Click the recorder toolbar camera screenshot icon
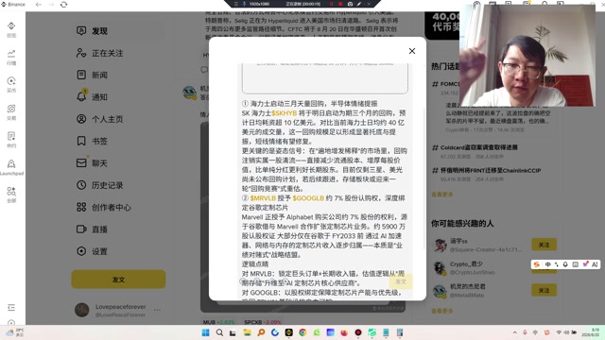Viewport: 605px width, 340px height. tap(350, 4)
